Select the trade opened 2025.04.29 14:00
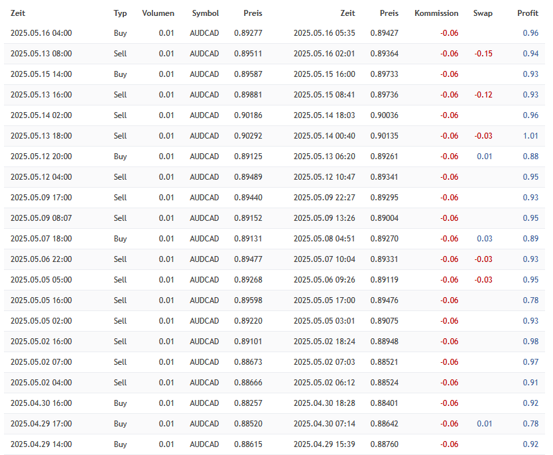 (275, 444)
